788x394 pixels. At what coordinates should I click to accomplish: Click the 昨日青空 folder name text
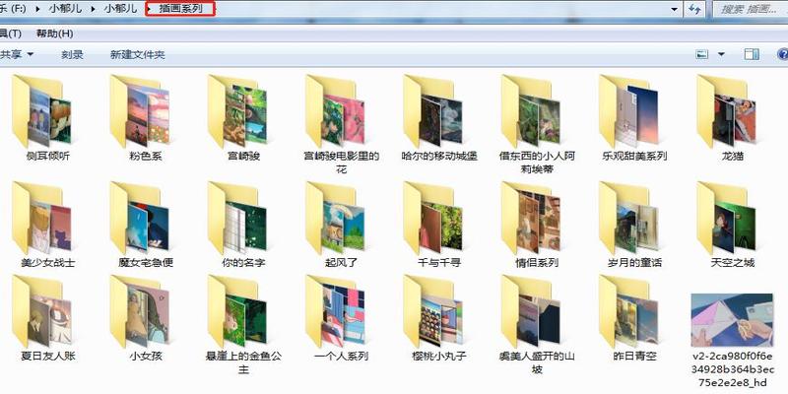[x=635, y=357]
